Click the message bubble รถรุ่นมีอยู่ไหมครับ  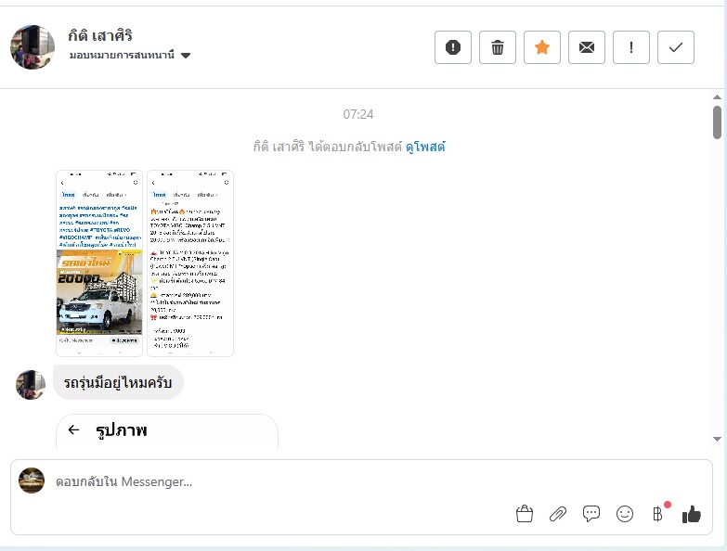(x=118, y=382)
